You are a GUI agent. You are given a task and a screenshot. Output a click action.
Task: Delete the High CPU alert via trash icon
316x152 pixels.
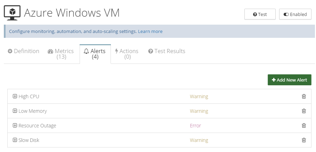[x=304, y=96]
